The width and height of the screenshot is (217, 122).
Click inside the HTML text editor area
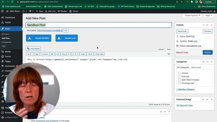[x=99, y=80]
